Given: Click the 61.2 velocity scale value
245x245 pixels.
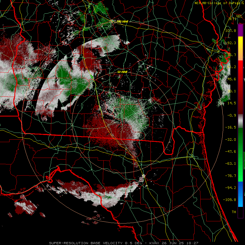Looking at the screenshot, I should (232, 67).
